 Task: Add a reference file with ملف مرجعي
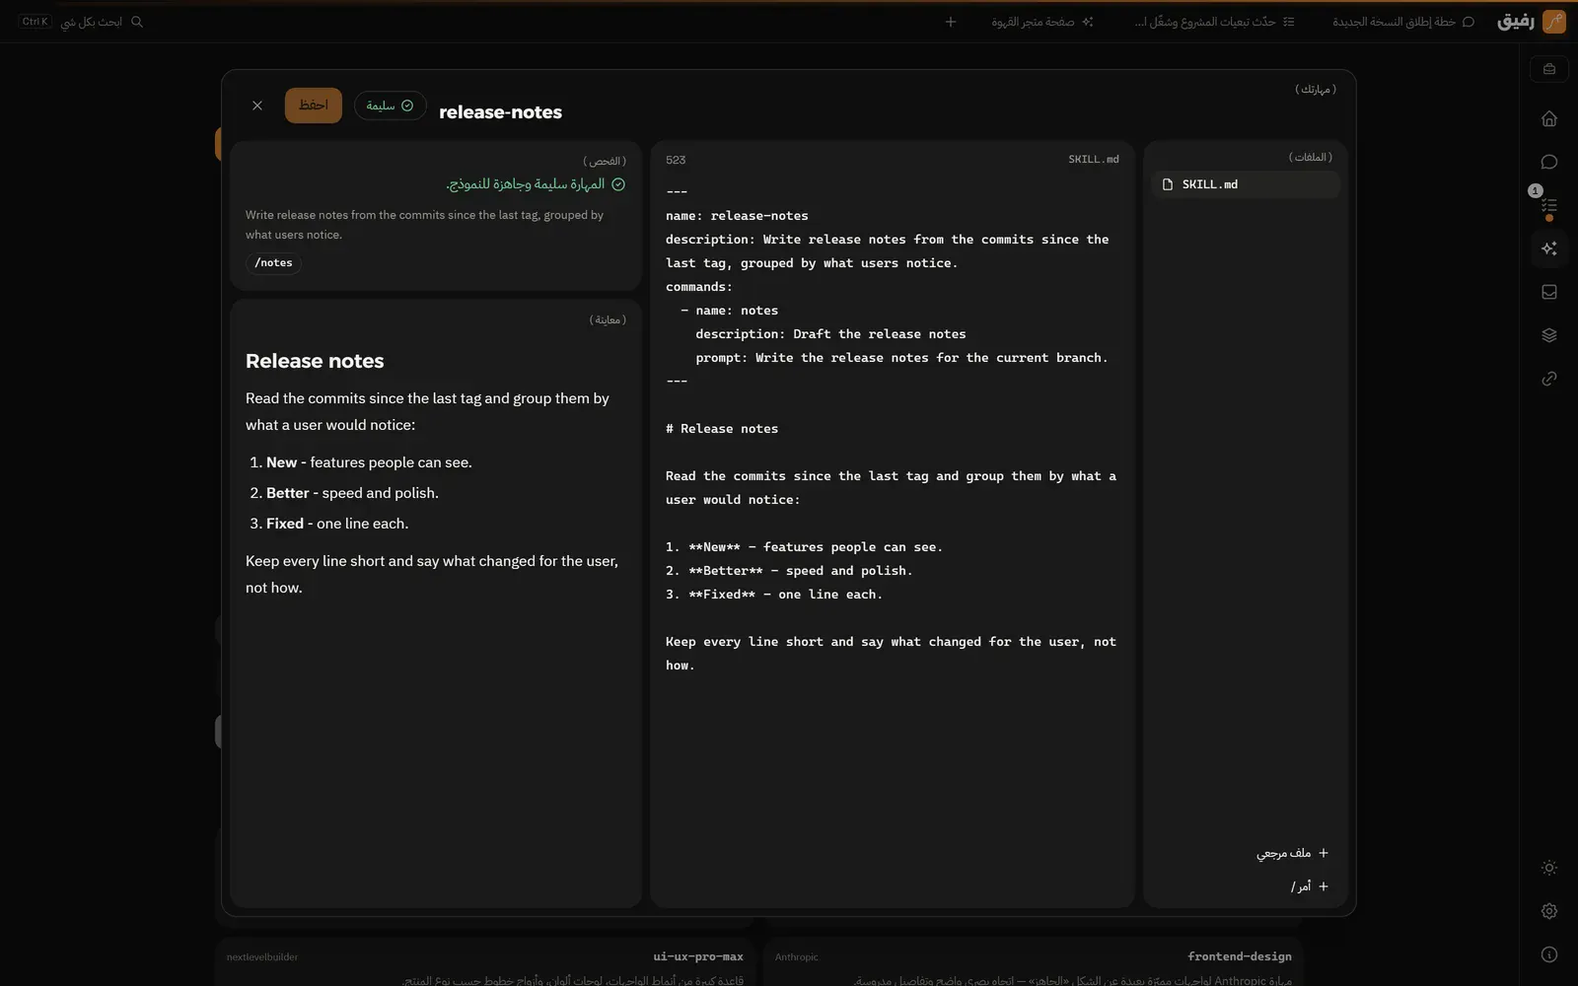1293,853
